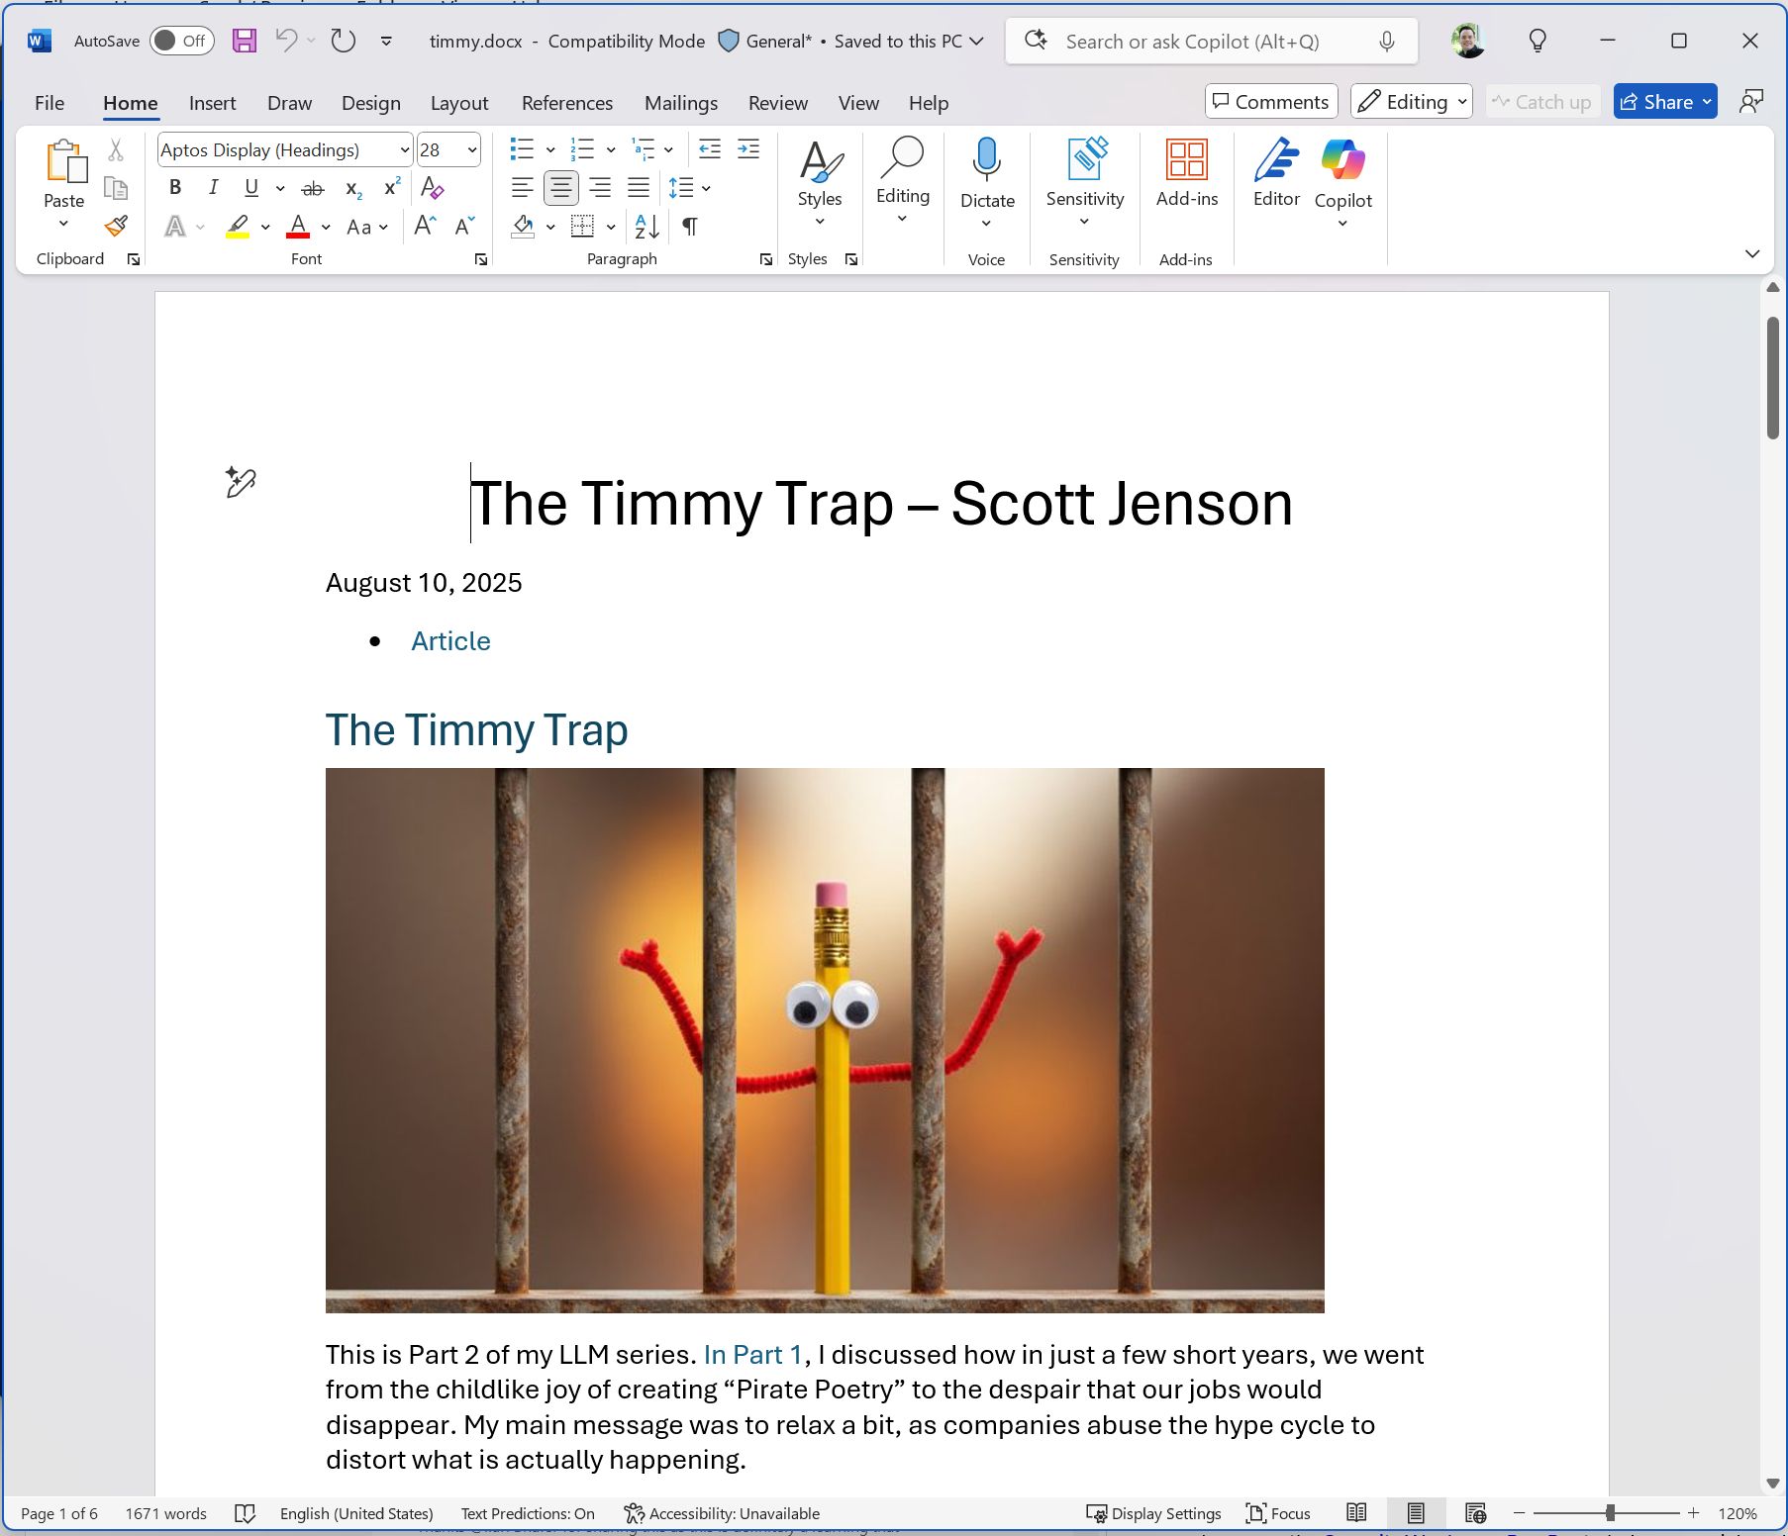Show paragraph formatting marks

point(688,227)
